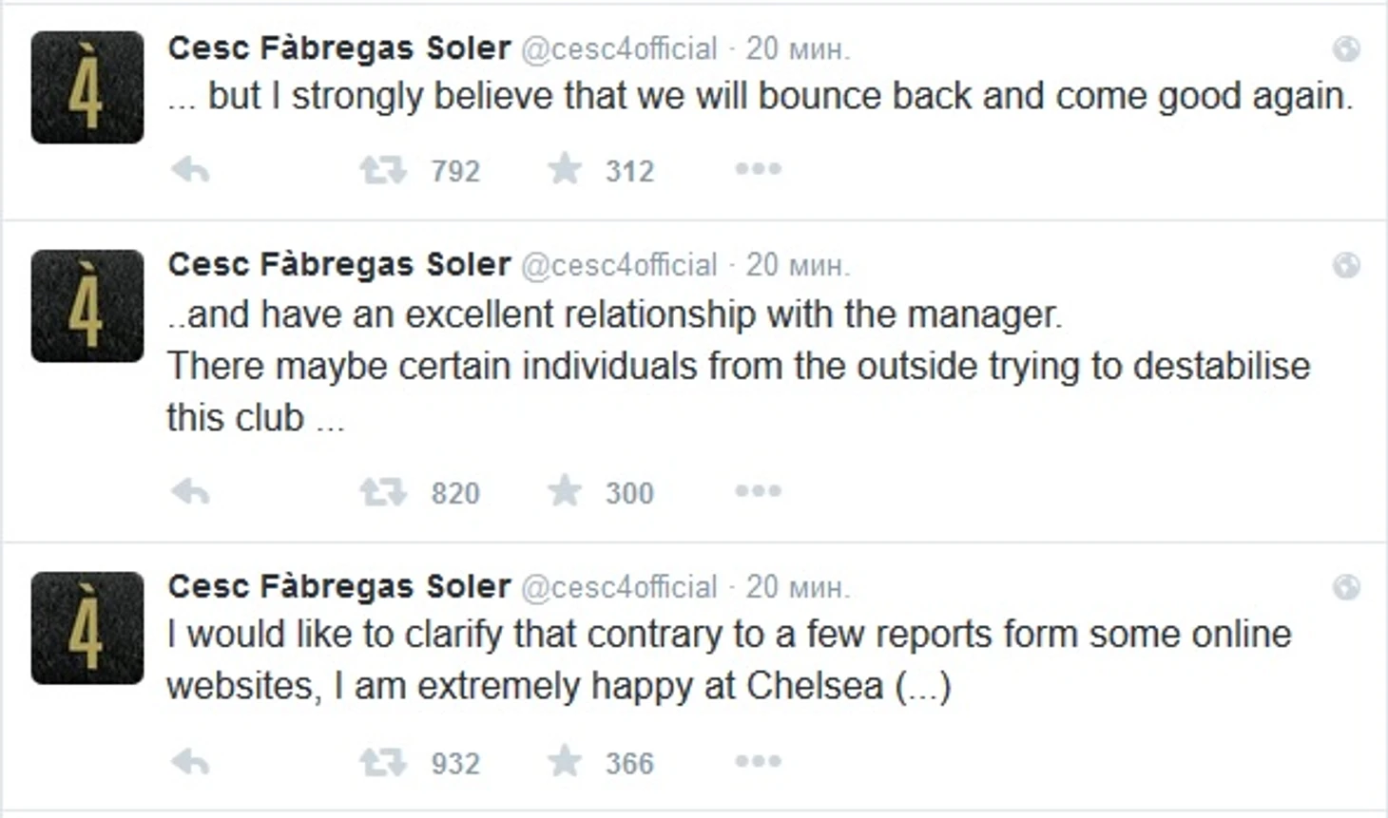Favorite the tweet with 366 stars
Image resolution: width=1388 pixels, height=818 pixels.
pyautogui.click(x=565, y=761)
